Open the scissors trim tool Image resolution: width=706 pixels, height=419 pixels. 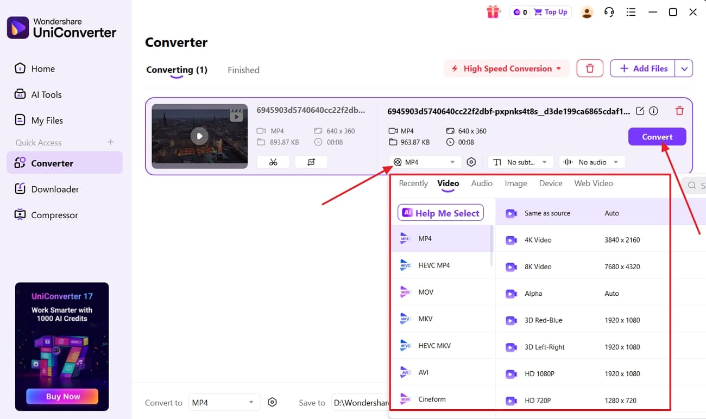(x=273, y=162)
